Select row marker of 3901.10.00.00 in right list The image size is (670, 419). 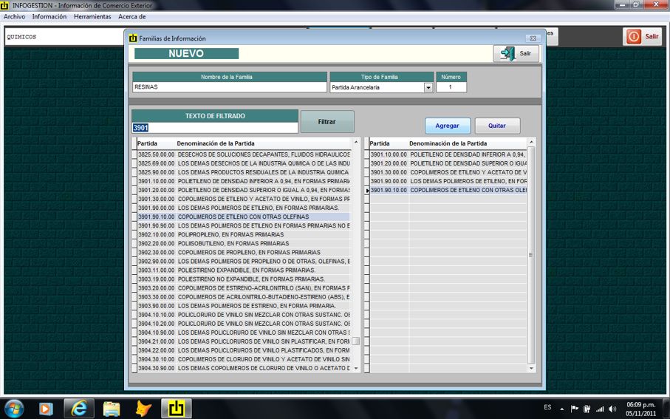click(x=366, y=154)
